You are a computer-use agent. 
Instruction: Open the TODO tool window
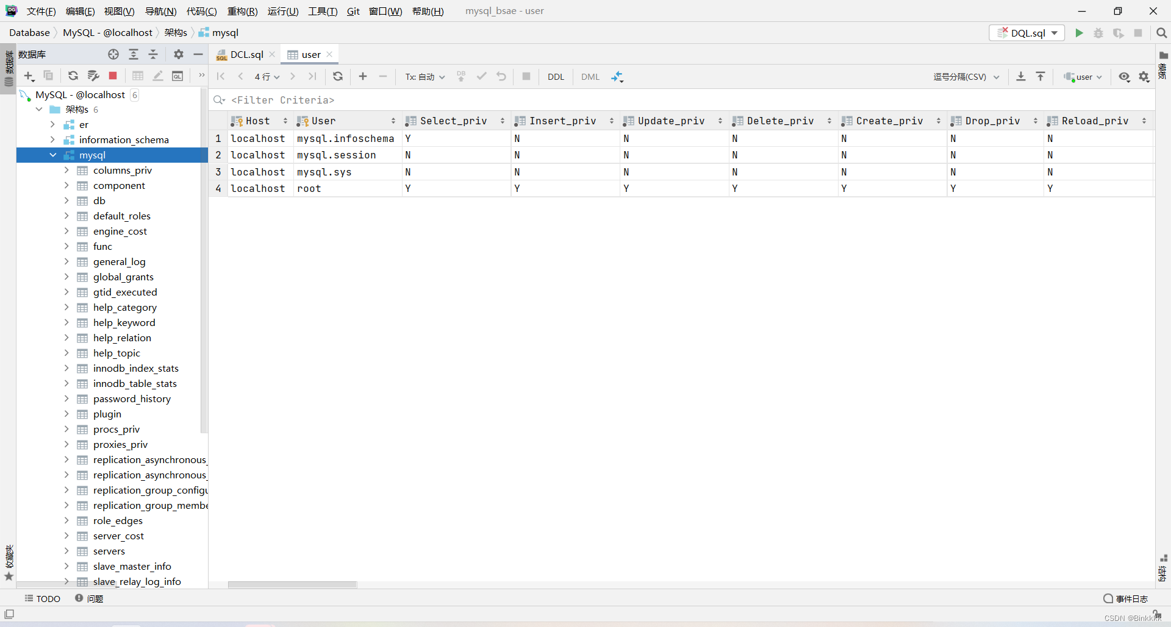tap(43, 598)
